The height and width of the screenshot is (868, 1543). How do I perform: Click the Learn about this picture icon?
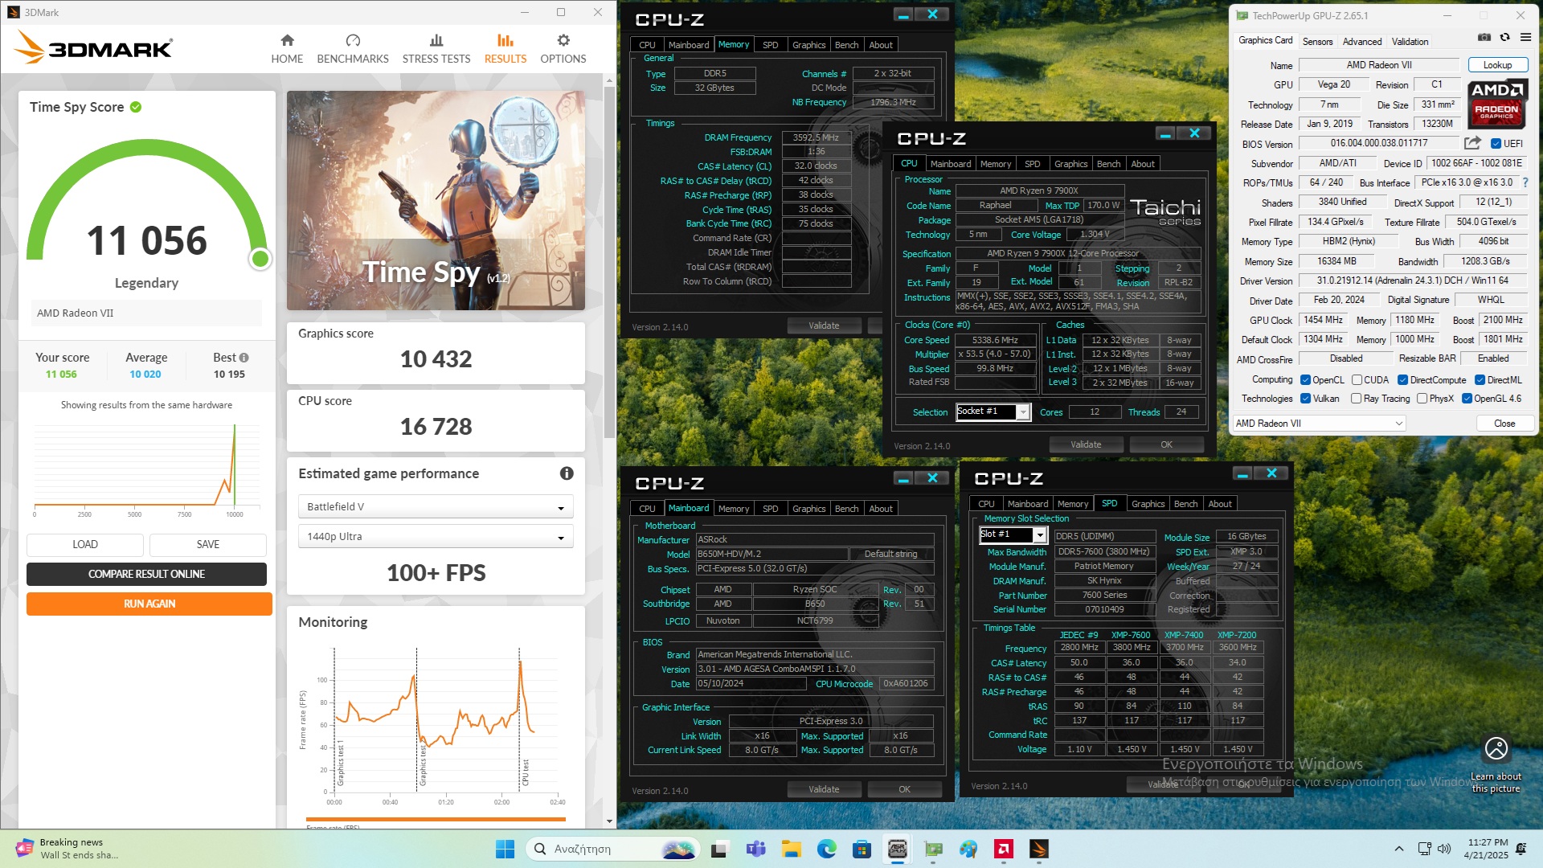tap(1496, 748)
